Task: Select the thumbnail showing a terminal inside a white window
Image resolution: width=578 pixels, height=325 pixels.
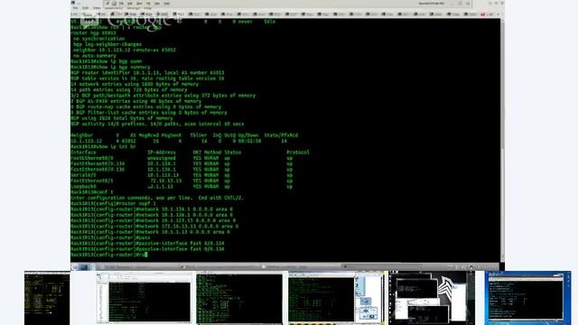Action: (x=144, y=298)
